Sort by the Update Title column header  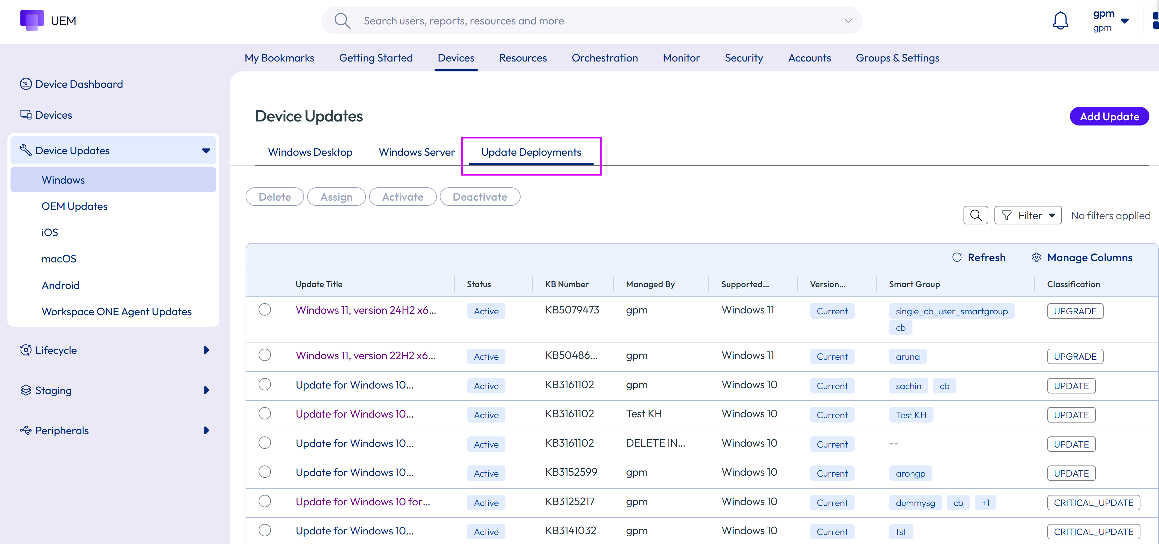click(319, 284)
